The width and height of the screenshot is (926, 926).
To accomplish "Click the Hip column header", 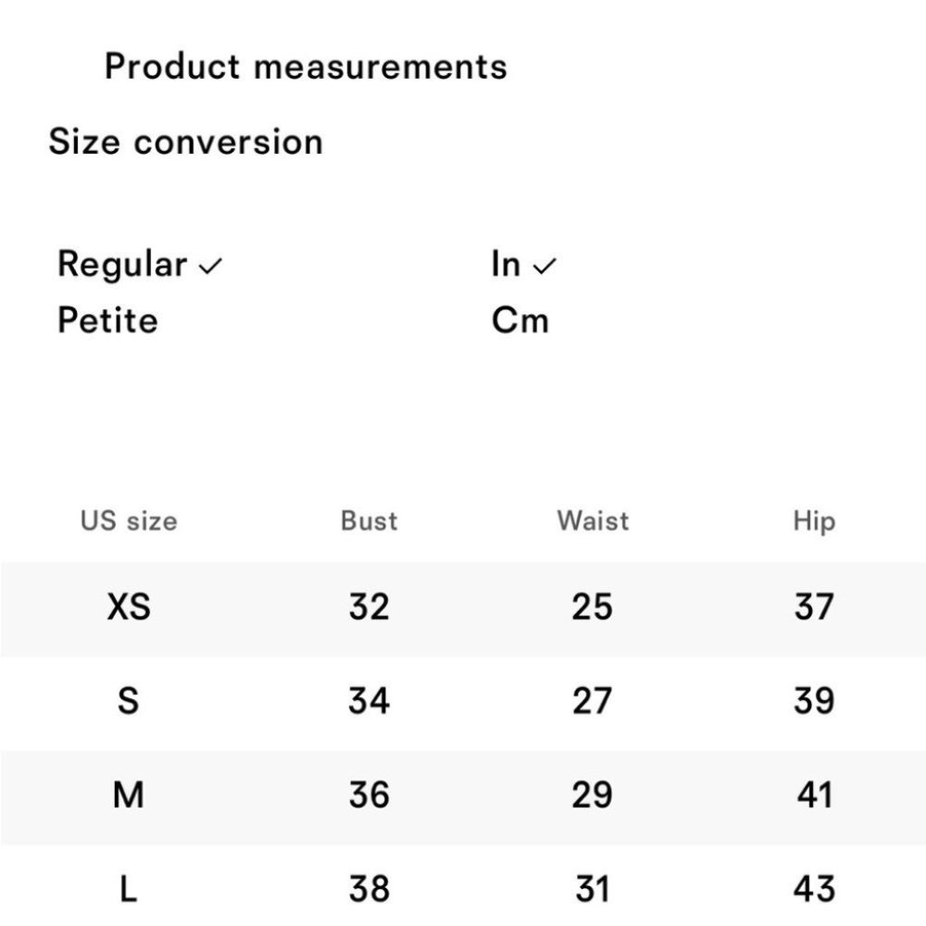I will [814, 521].
